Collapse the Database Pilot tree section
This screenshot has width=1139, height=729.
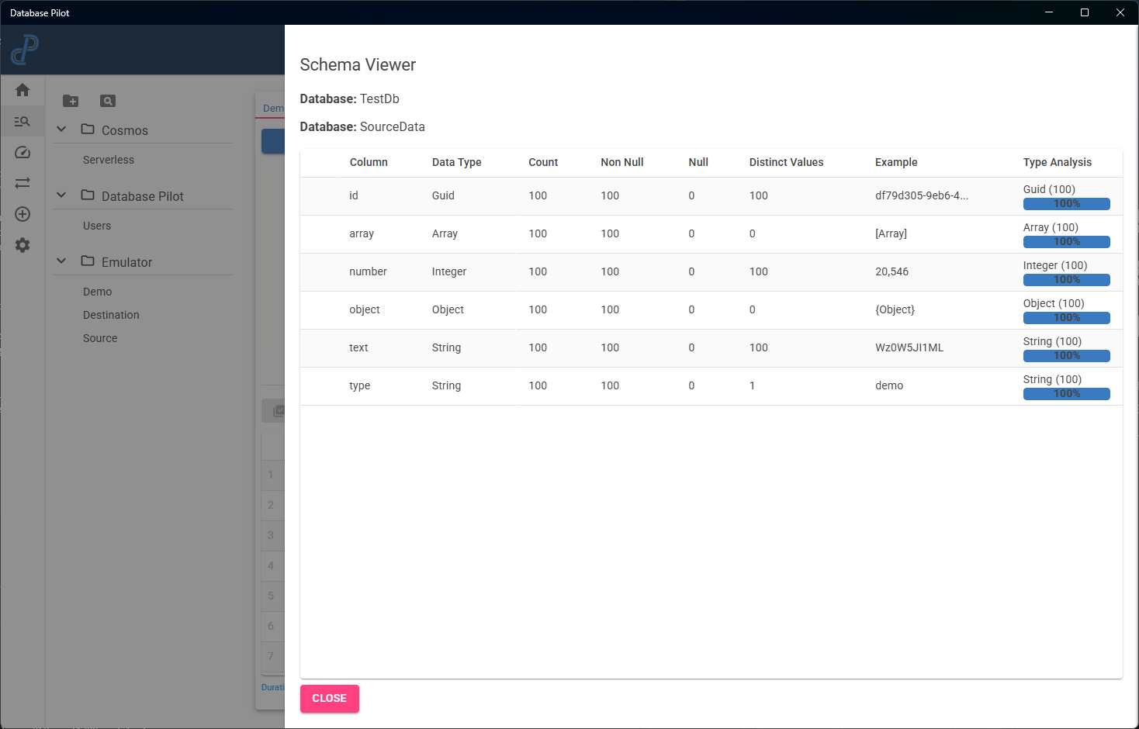click(61, 195)
